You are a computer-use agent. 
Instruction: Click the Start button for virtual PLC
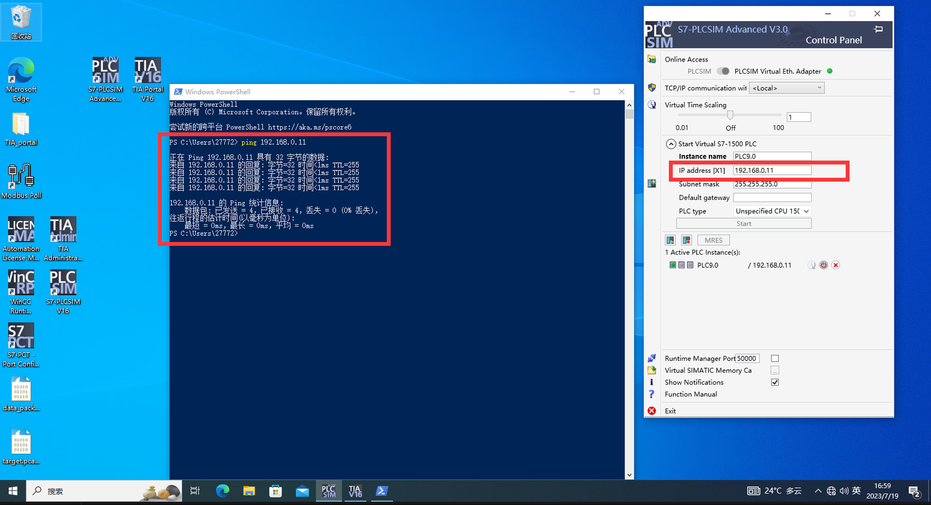click(x=744, y=223)
